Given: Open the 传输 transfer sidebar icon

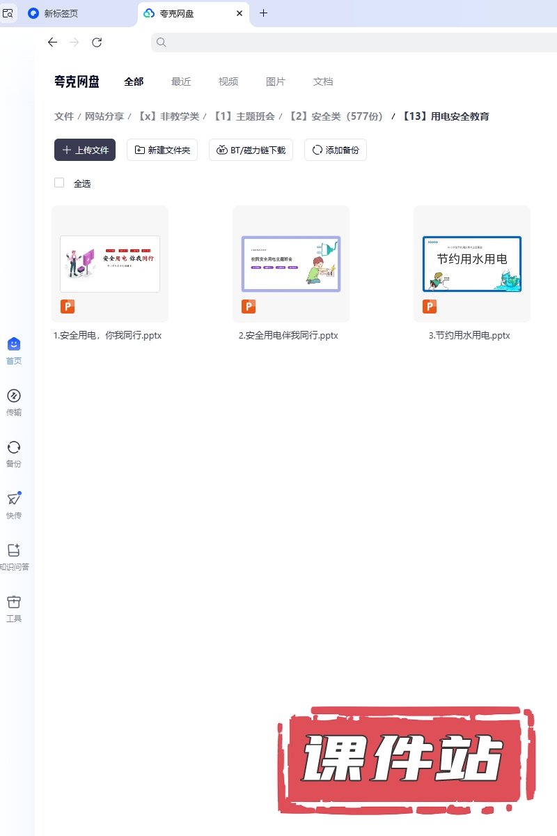Looking at the screenshot, I should [x=14, y=396].
